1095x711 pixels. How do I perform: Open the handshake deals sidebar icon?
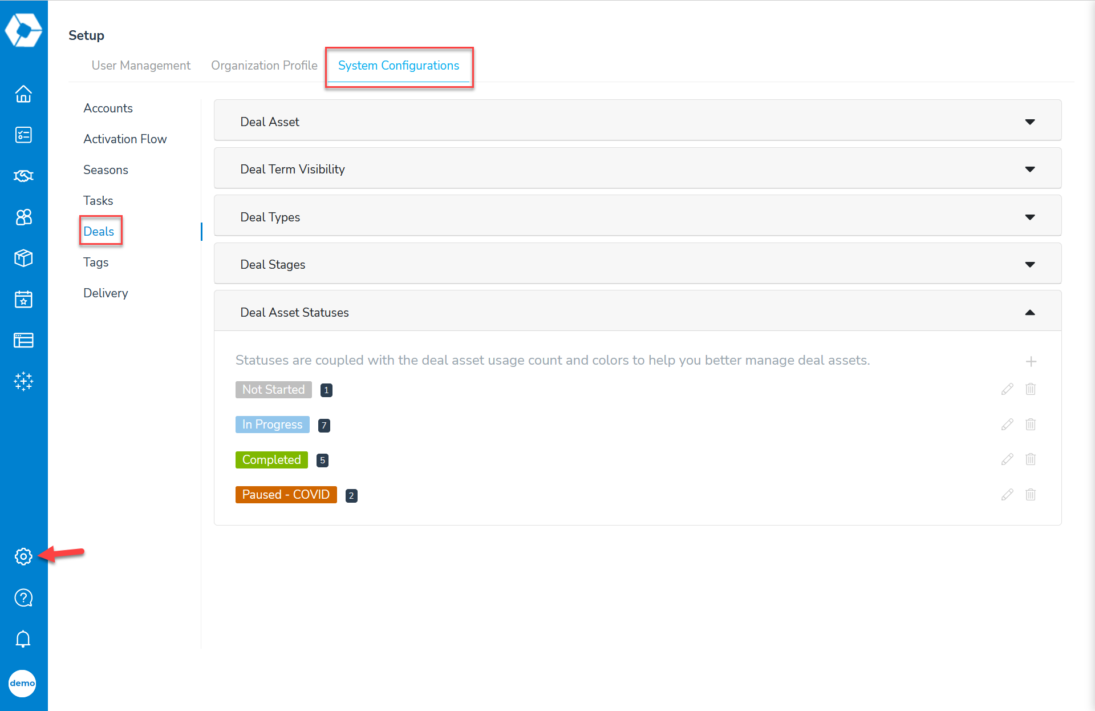(x=23, y=176)
